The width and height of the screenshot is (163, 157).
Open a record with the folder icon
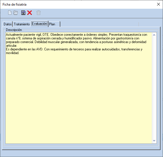click(x=16, y=13)
